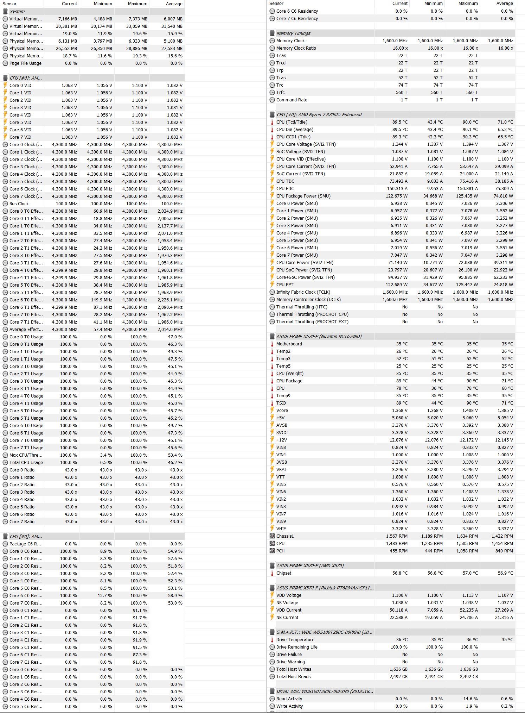525x713 pixels.
Task: Click the PCH fan icon
Action: point(272,551)
